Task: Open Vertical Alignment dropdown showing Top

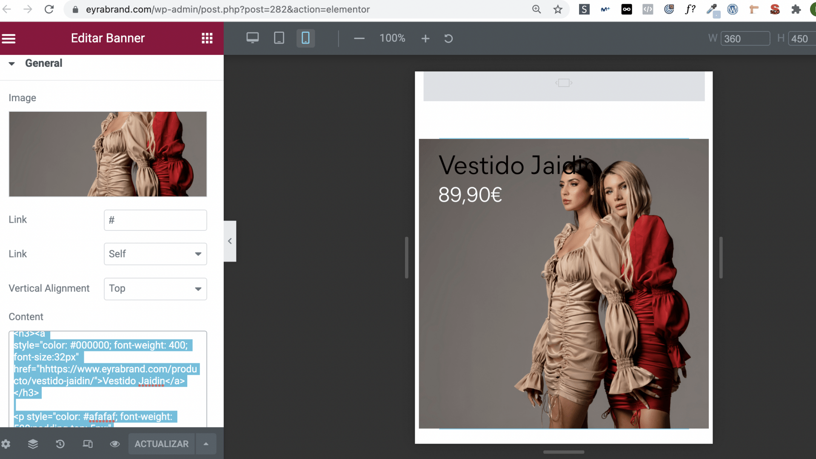Action: click(x=155, y=289)
